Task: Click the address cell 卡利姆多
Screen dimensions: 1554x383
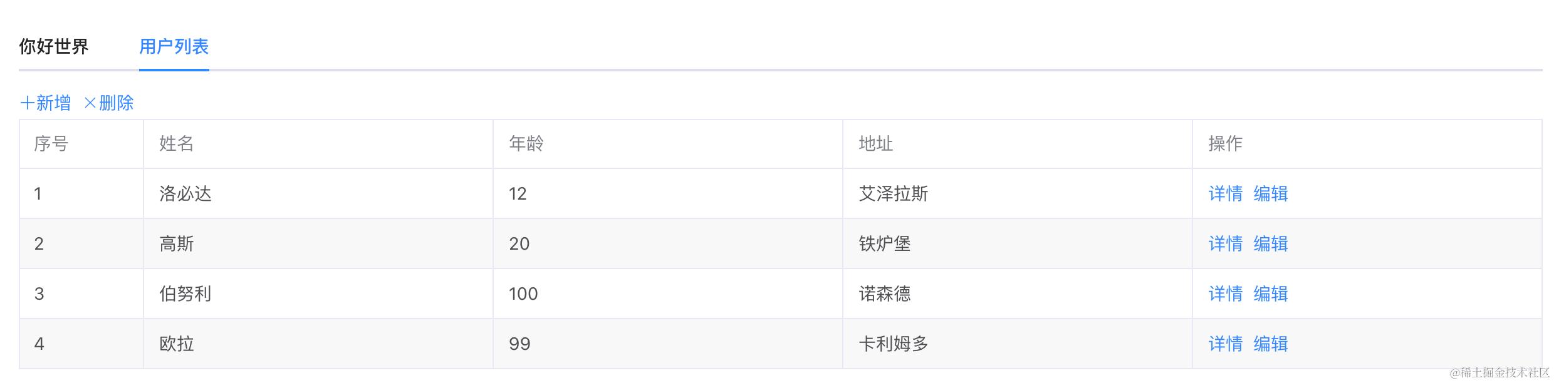Action: (893, 344)
